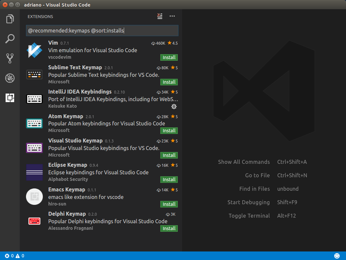Install the Delphi Keymap extension
Image resolution: width=346 pixels, height=260 pixels.
[x=169, y=228]
